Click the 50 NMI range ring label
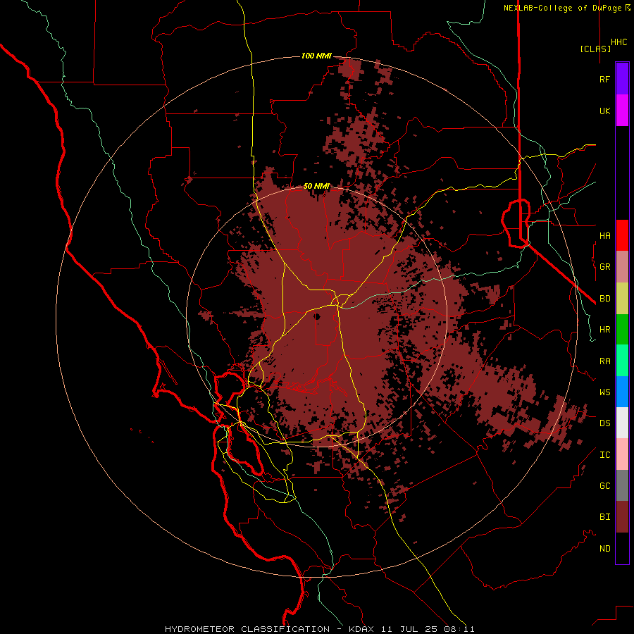Screen dimensions: 634x634 [316, 186]
